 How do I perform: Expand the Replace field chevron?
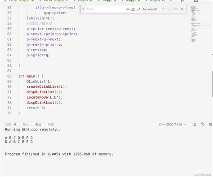(x=84, y=9)
